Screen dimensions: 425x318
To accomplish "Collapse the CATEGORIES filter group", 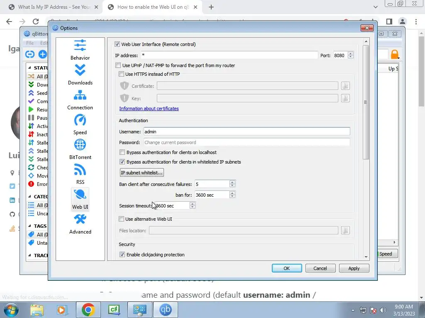I will pyautogui.click(x=29, y=196).
